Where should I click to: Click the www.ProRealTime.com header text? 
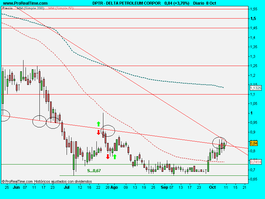pos(26,3)
